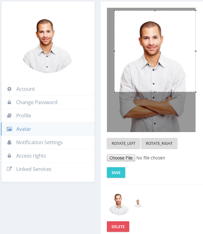Delete the current avatar
The height and width of the screenshot is (234, 203).
click(118, 227)
